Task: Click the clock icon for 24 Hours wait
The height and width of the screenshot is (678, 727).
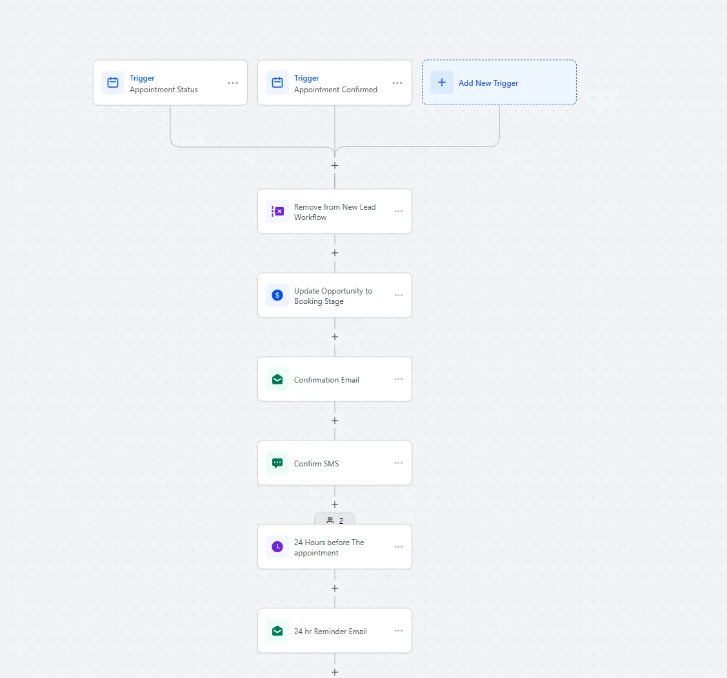Action: pos(277,547)
